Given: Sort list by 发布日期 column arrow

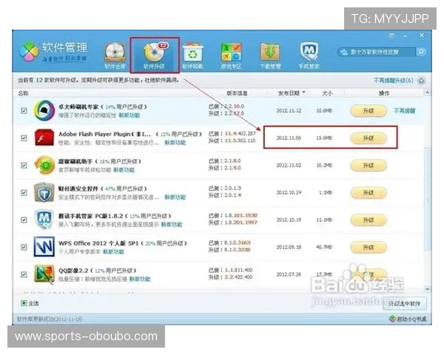Looking at the screenshot, I should click(x=303, y=94).
